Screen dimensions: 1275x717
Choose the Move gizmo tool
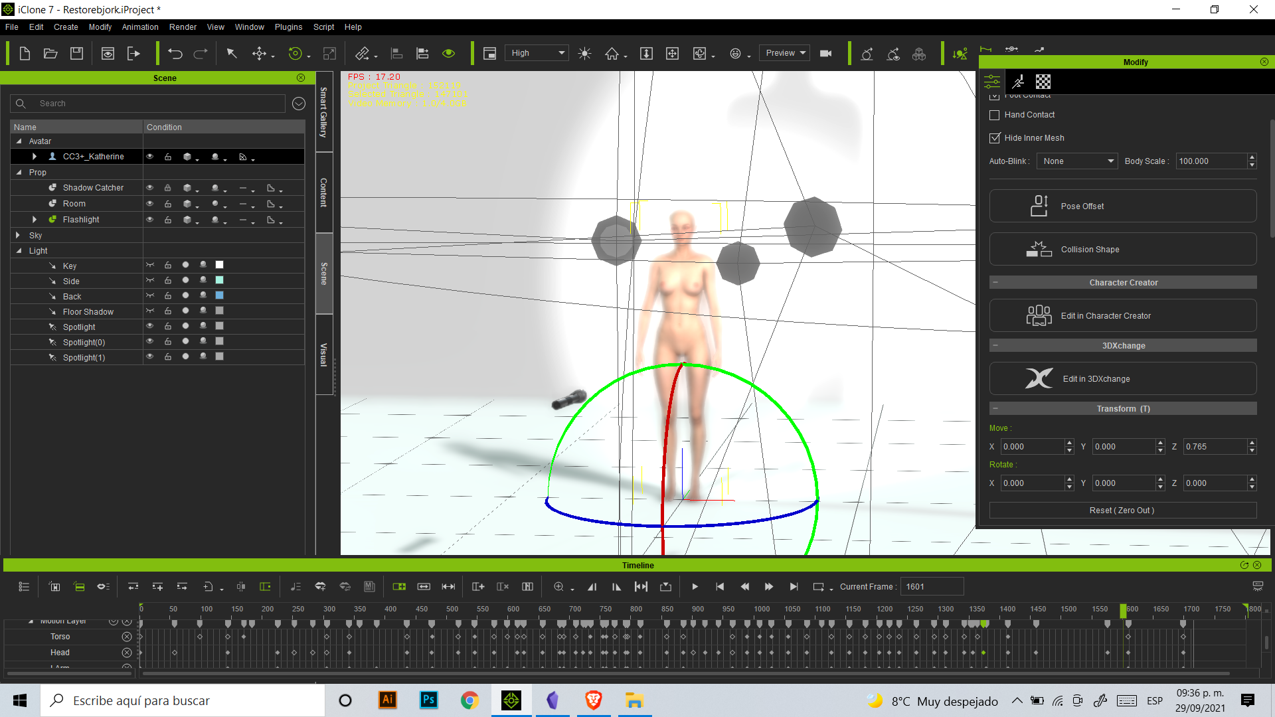click(x=260, y=54)
